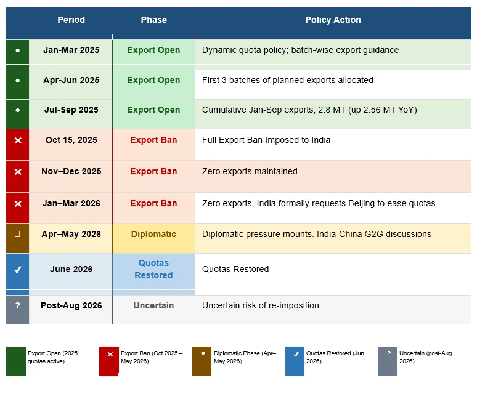Click Export Ban phase in Jan–Mar 2026 row
Viewport: 477px width, 394px height.
153,208
